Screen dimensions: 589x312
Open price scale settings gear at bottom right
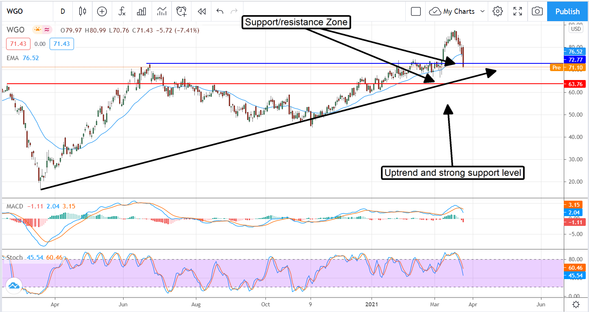click(x=576, y=305)
